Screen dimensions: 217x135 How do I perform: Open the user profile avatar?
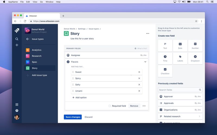tap(17, 117)
